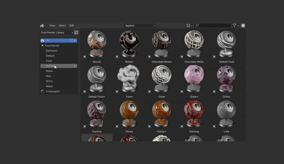284x164 pixels.
Task: Click the asset marker icon under Glaze
Action: (149, 91)
